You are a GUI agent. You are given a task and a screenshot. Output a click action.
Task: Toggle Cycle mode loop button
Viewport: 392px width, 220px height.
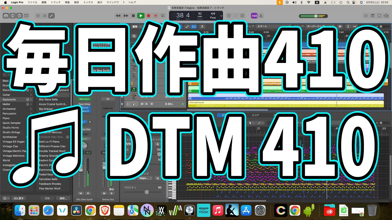pyautogui.click(x=163, y=16)
